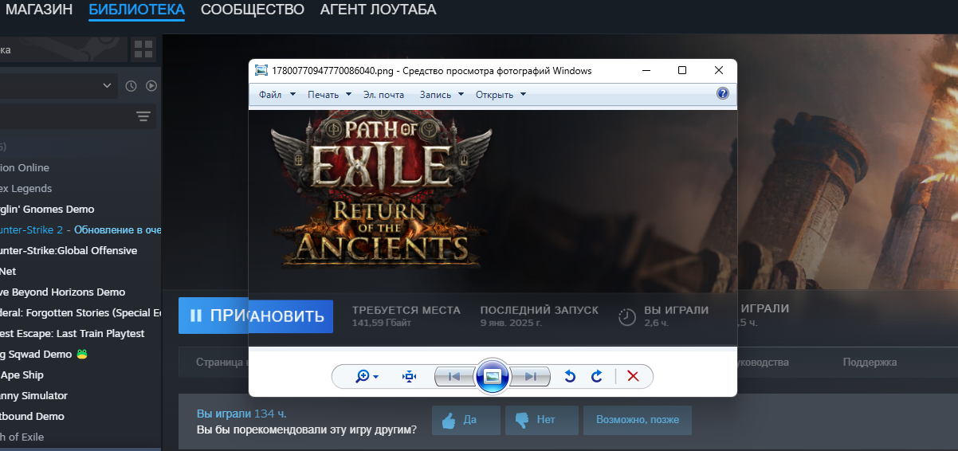The image size is (958, 451).
Task: Go to next image in photo viewer
Action: [530, 376]
